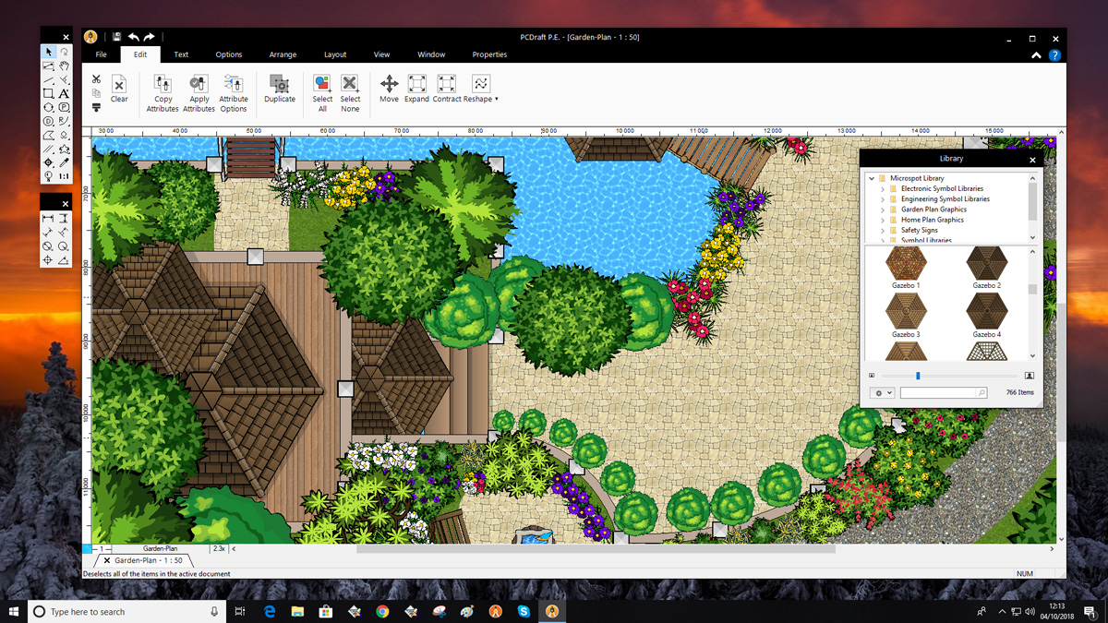Open the Arrange menu tab
The width and height of the screenshot is (1108, 623).
pos(283,54)
